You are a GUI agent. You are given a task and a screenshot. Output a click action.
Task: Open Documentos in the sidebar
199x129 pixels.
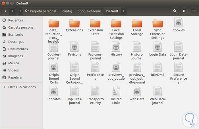[x=21, y=49]
